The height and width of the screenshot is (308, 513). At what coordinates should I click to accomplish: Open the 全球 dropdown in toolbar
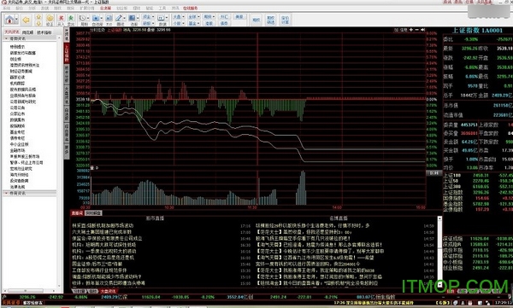(194, 17)
